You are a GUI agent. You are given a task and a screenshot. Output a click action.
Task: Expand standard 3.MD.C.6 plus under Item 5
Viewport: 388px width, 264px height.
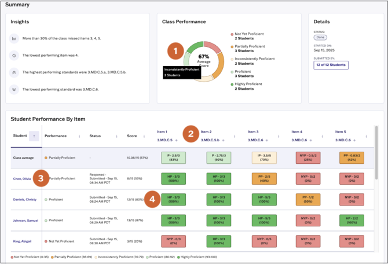(x=354, y=140)
